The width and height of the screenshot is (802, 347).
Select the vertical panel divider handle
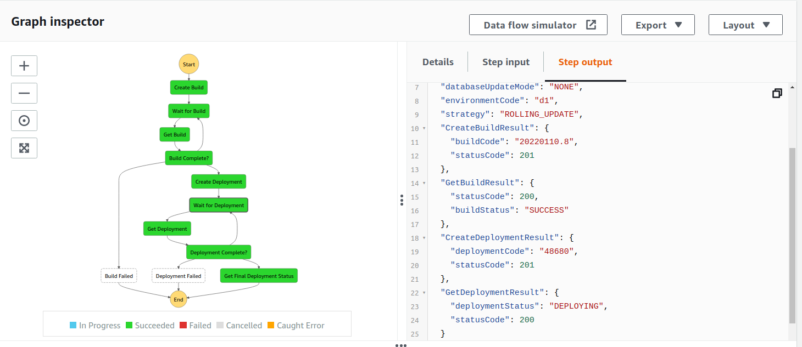(402, 200)
